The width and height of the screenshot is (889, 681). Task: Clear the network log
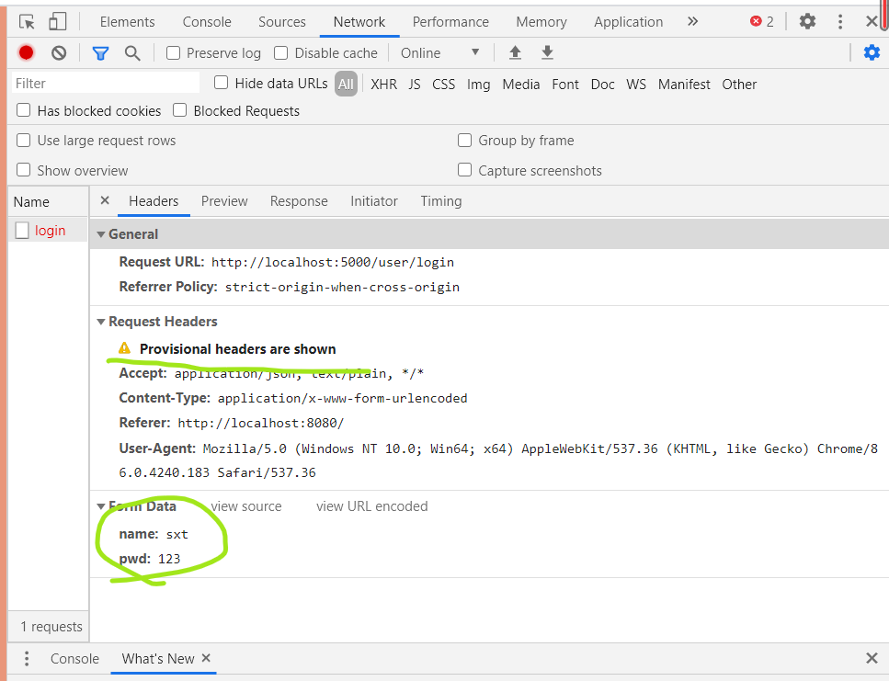tap(59, 52)
